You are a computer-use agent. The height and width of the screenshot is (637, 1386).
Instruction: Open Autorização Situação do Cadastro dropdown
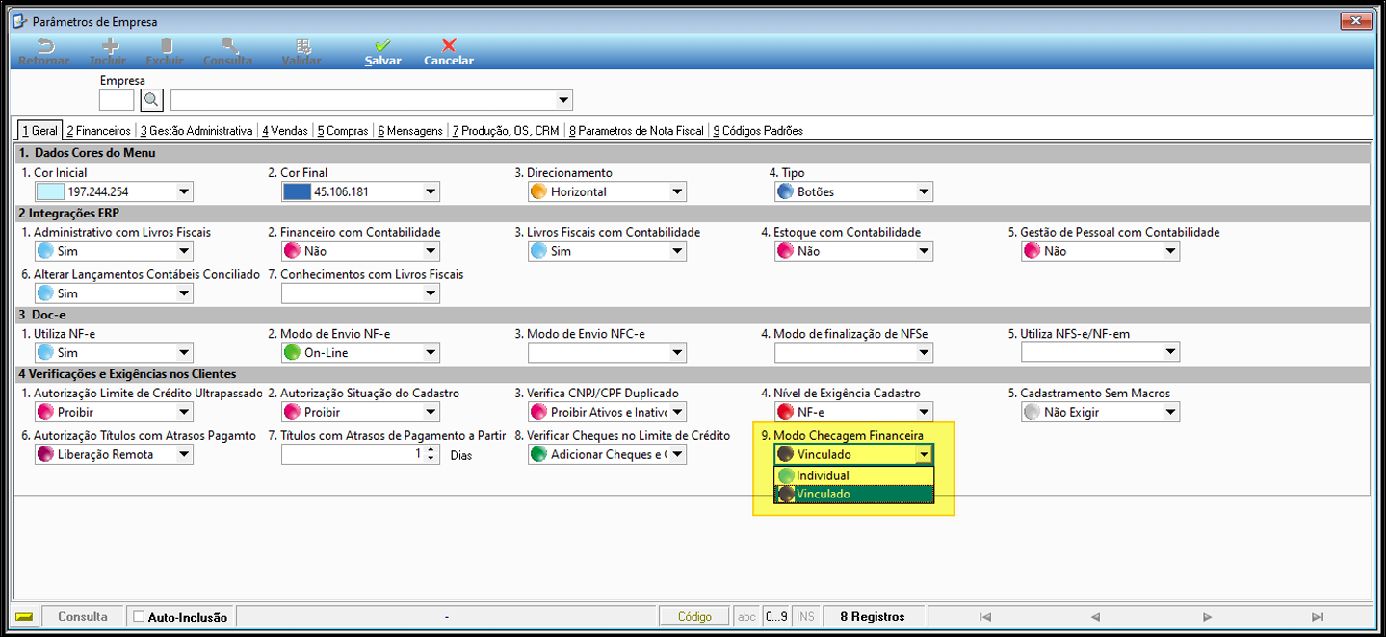431,412
